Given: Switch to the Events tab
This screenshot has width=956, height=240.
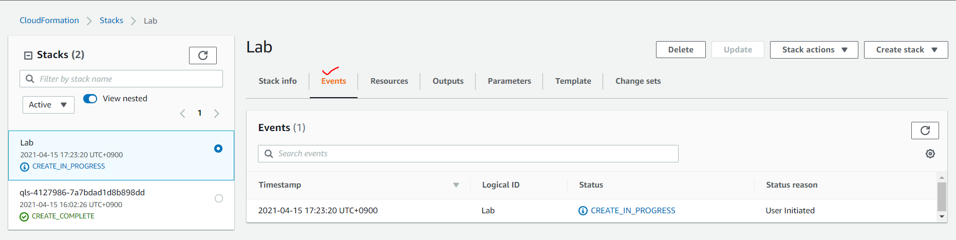Looking at the screenshot, I should pos(333,81).
